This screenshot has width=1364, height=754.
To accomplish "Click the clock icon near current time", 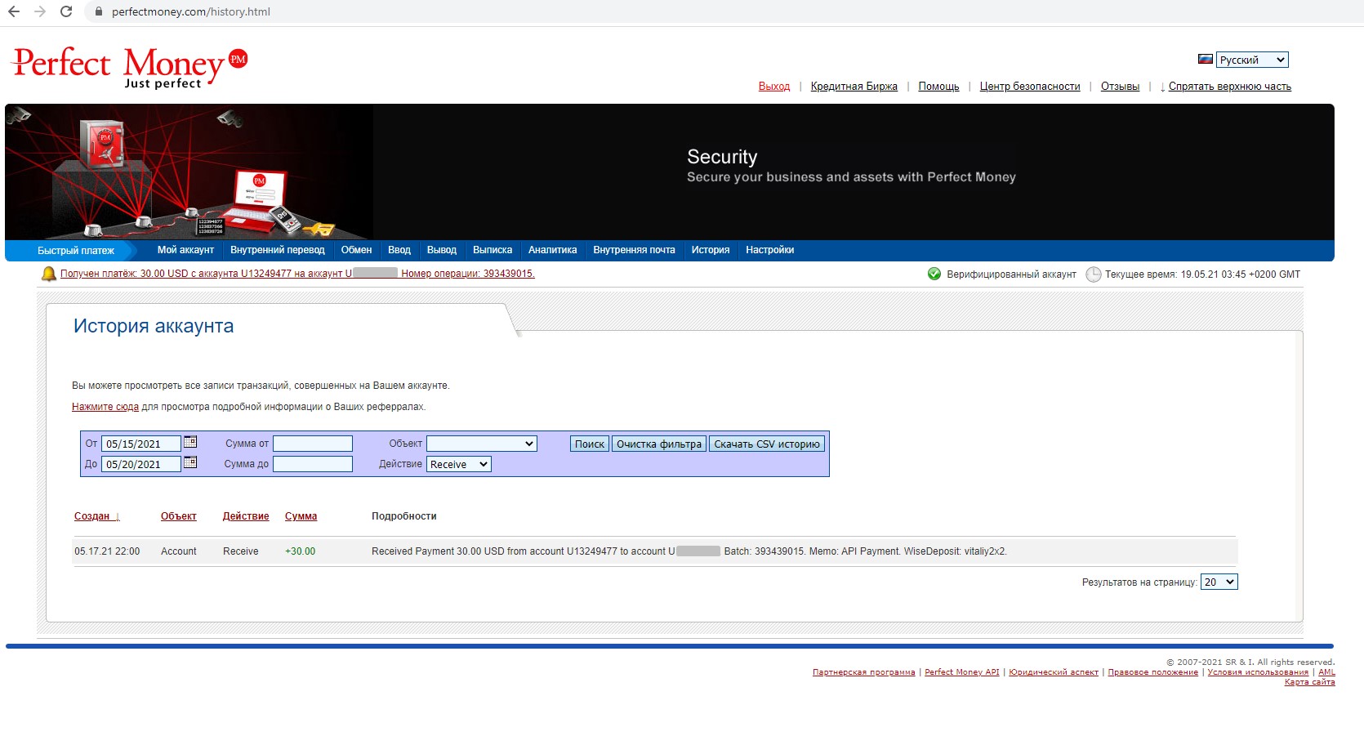I will [1093, 274].
